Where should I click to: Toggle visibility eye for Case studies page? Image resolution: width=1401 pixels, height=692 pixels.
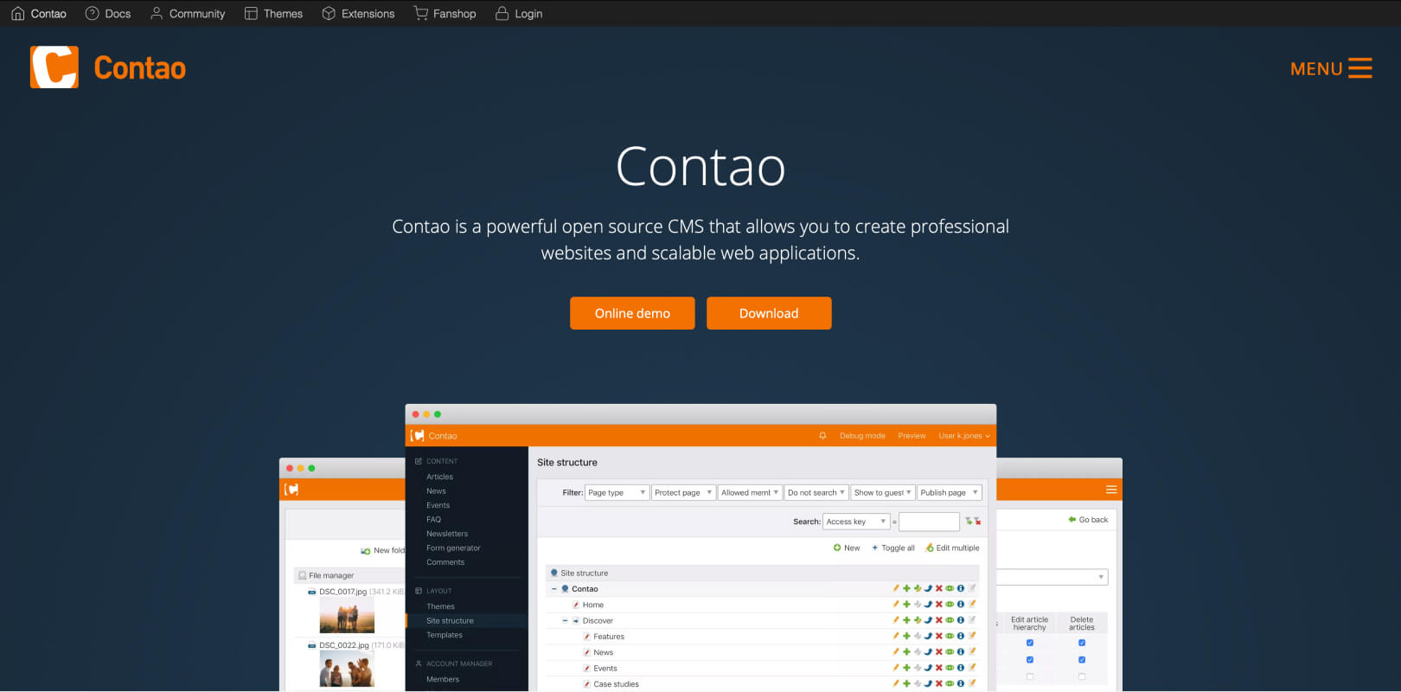point(950,683)
